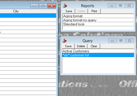Select the "*ab* customer list" query
The image size is (137, 96).
(x=98, y=55)
